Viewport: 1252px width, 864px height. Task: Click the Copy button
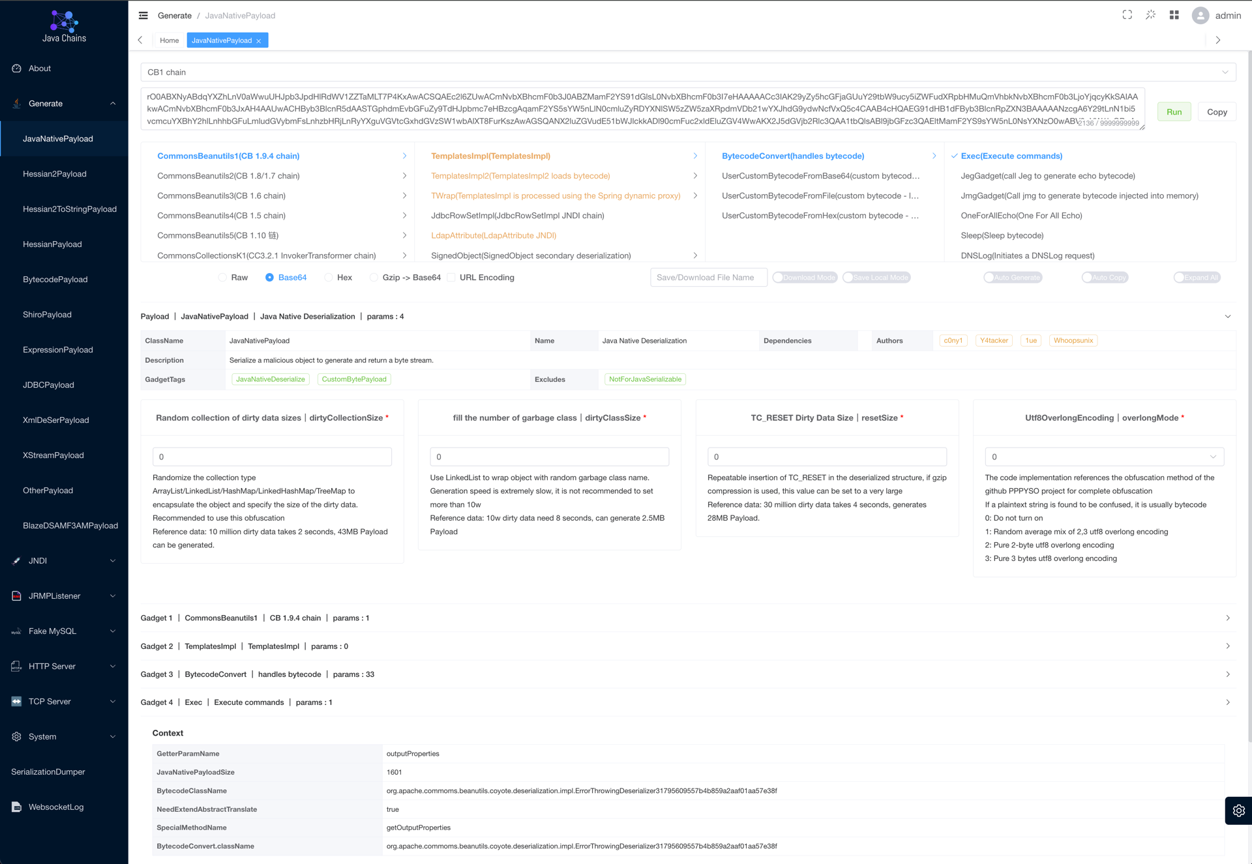(1216, 112)
